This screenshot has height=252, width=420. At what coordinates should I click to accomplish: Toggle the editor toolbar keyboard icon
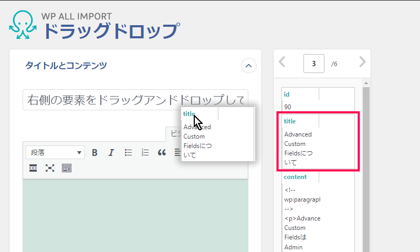[x=67, y=168]
